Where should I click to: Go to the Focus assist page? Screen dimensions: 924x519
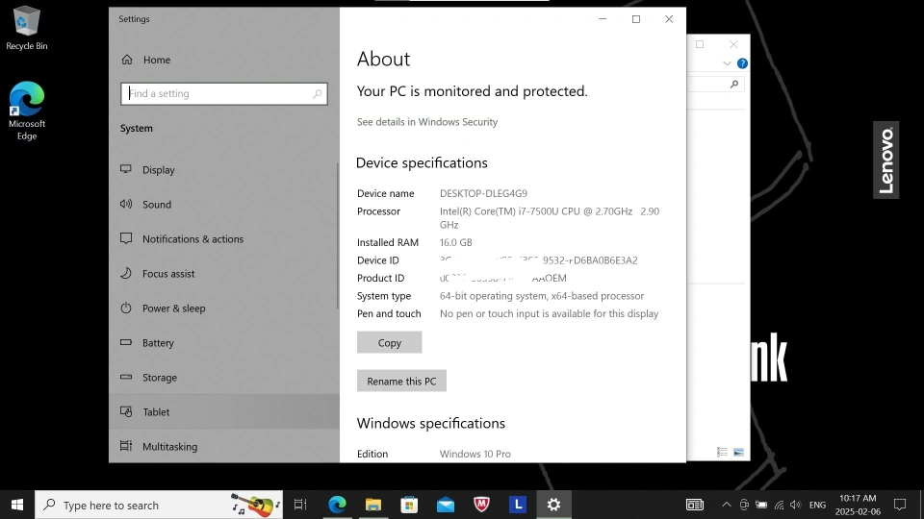click(168, 274)
